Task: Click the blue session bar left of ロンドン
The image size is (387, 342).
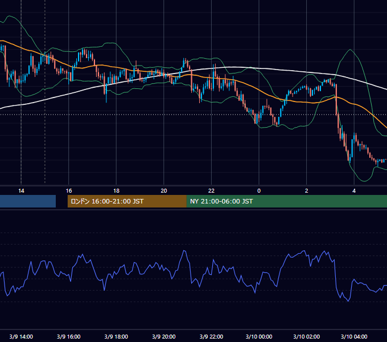Action: (x=28, y=201)
